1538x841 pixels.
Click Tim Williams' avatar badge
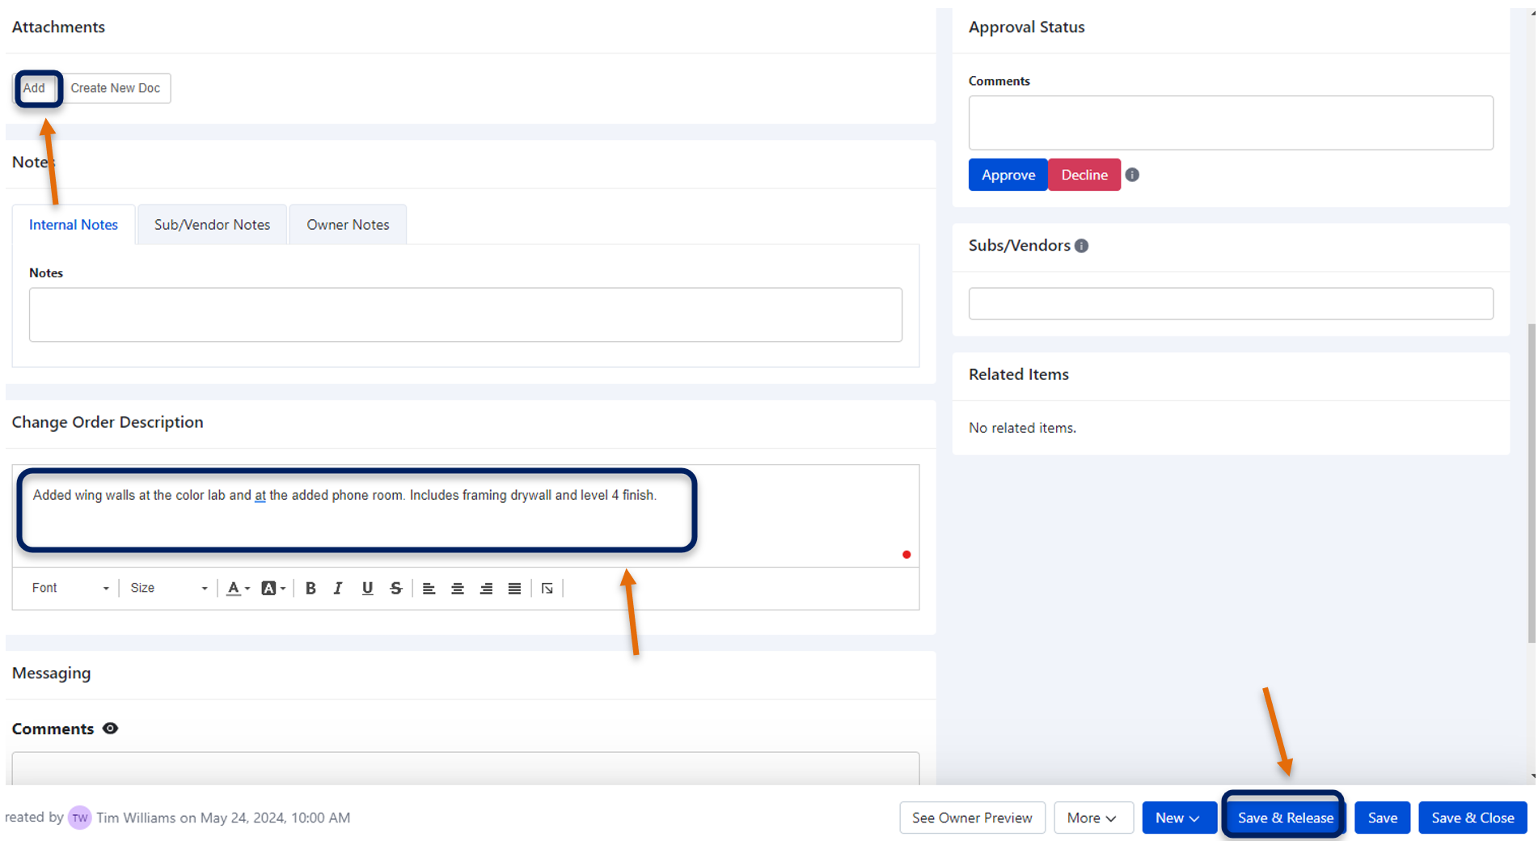click(78, 818)
